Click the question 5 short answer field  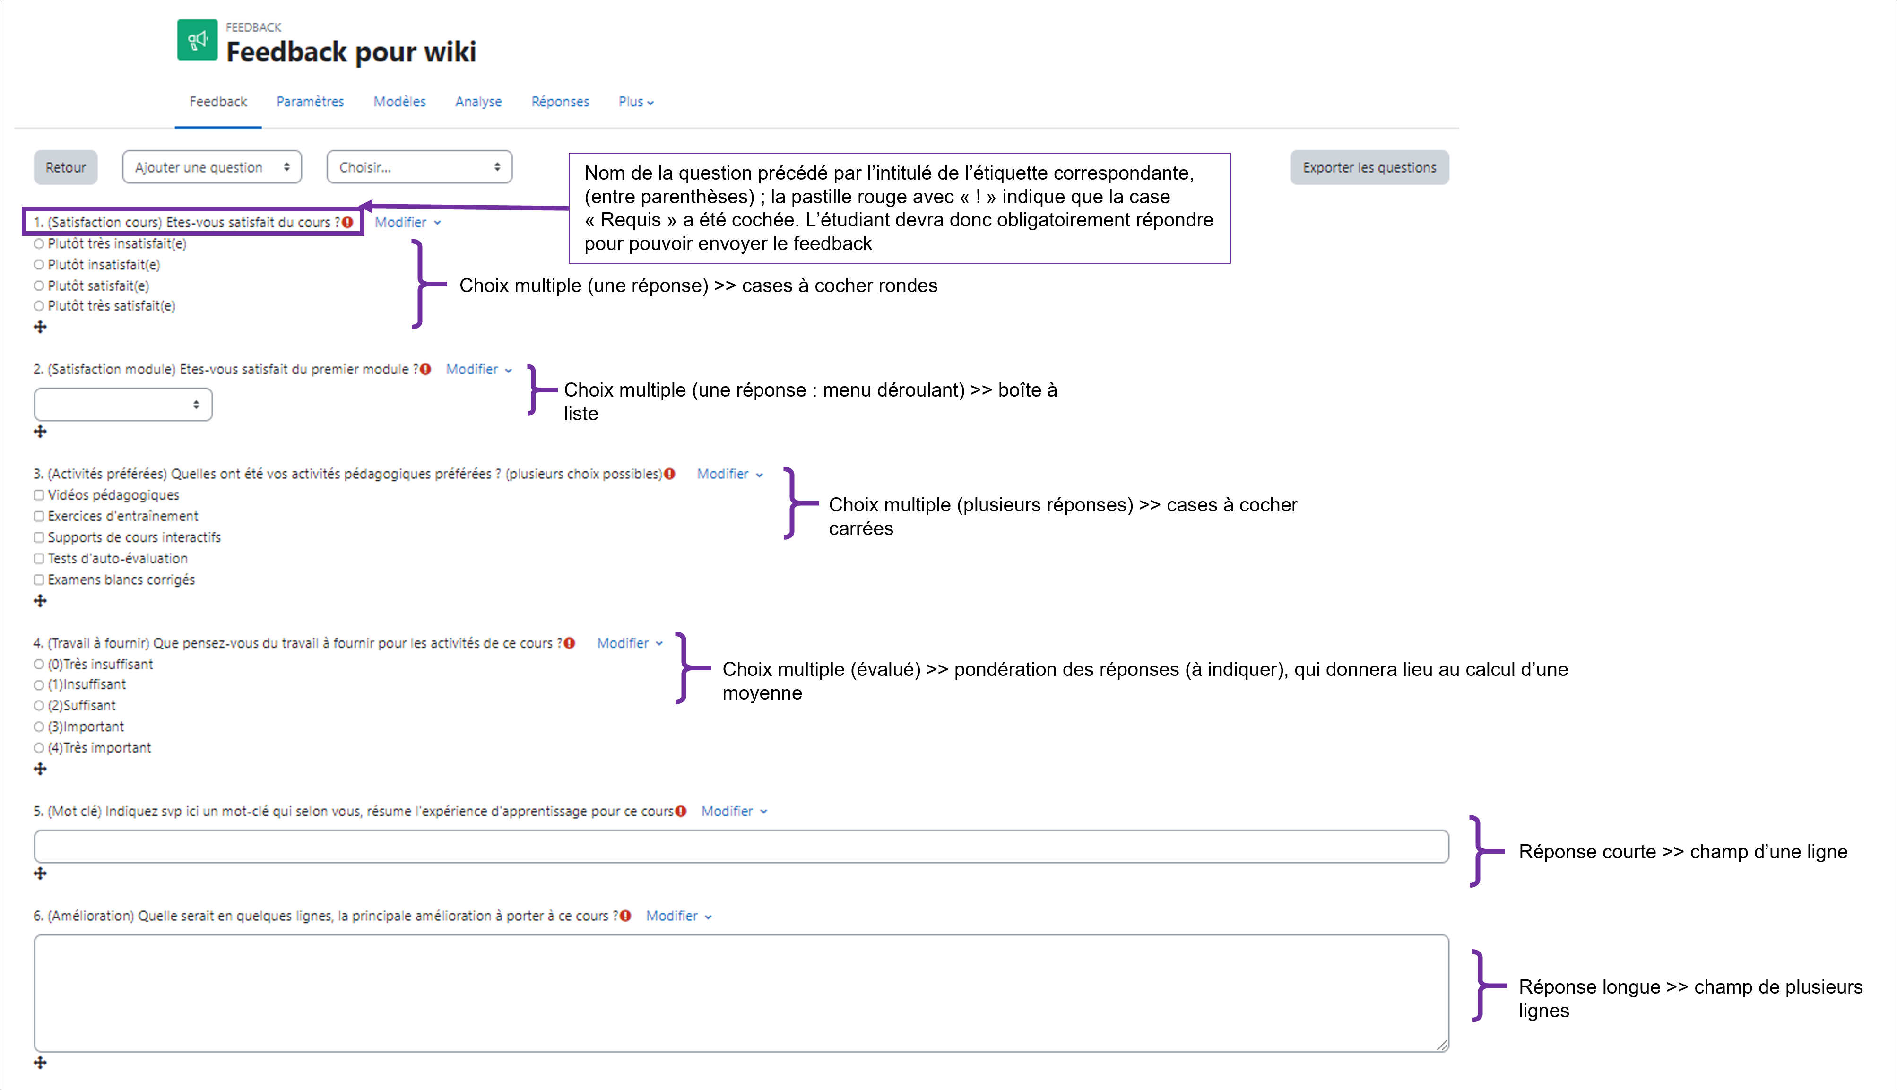pyautogui.click(x=740, y=847)
